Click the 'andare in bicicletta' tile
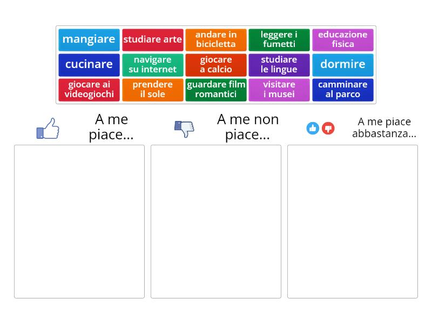Screen dimensions: 432x324 pyautogui.click(x=216, y=39)
